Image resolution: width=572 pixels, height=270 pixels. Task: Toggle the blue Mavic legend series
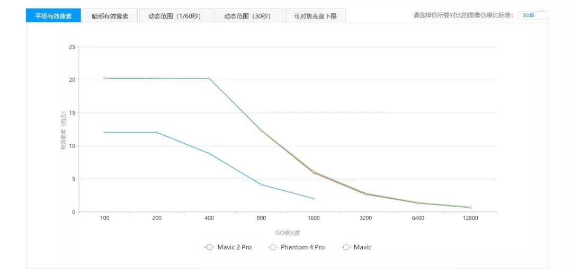click(356, 247)
